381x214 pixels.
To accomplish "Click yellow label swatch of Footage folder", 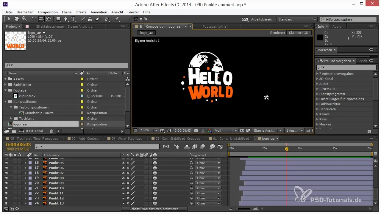I will coord(82,90).
